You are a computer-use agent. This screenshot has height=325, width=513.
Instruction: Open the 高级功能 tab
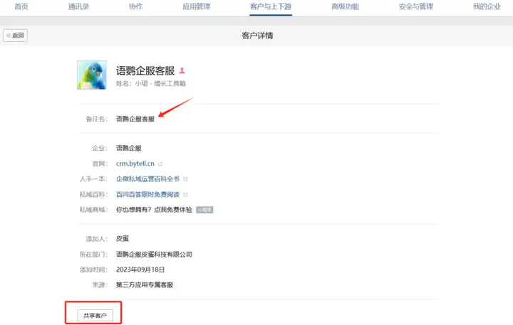pyautogui.click(x=345, y=6)
